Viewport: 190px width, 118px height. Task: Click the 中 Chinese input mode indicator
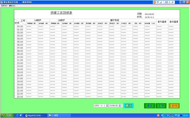[x=158, y=2]
